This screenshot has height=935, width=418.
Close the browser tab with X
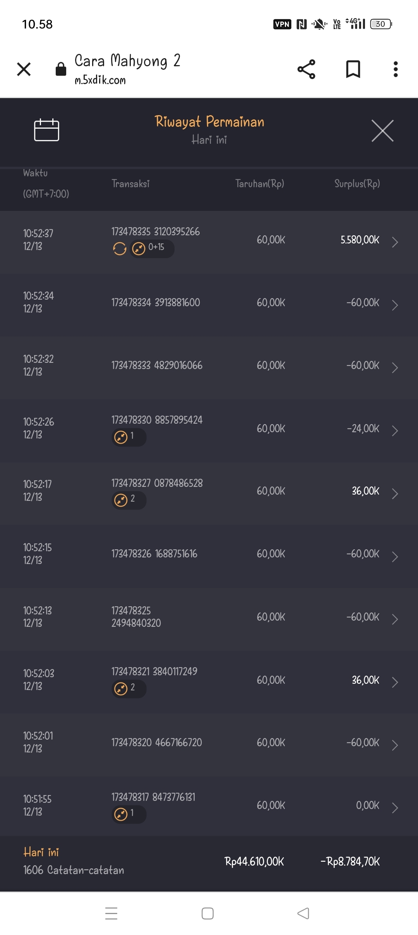pos(24,69)
